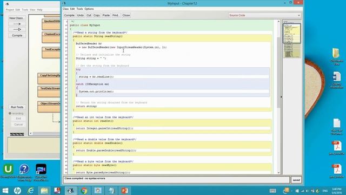This screenshot has height=195, width=346.
Task: Switch to BlueJ on the taskbar
Action: tap(71, 191)
